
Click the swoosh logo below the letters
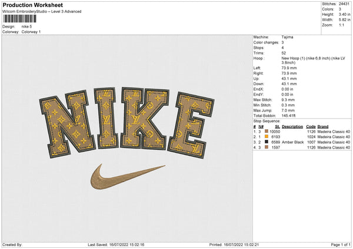point(128,177)
